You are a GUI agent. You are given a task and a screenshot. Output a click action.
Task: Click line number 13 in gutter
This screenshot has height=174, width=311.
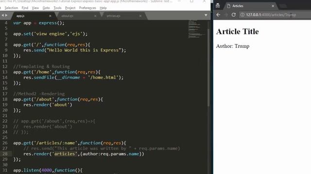point(5,72)
